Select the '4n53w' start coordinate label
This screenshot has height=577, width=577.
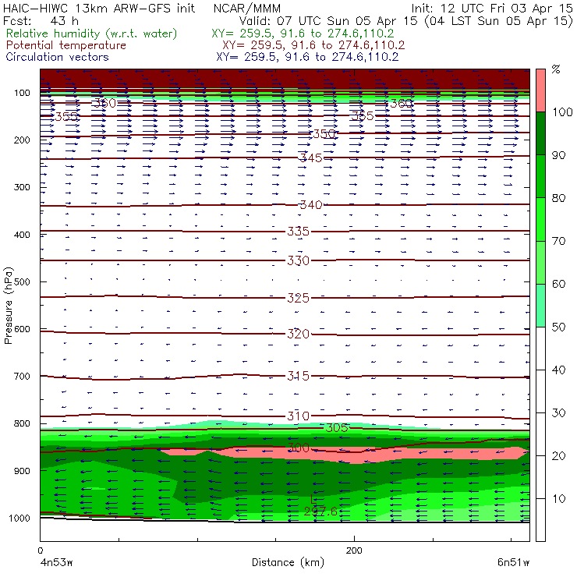click(57, 563)
